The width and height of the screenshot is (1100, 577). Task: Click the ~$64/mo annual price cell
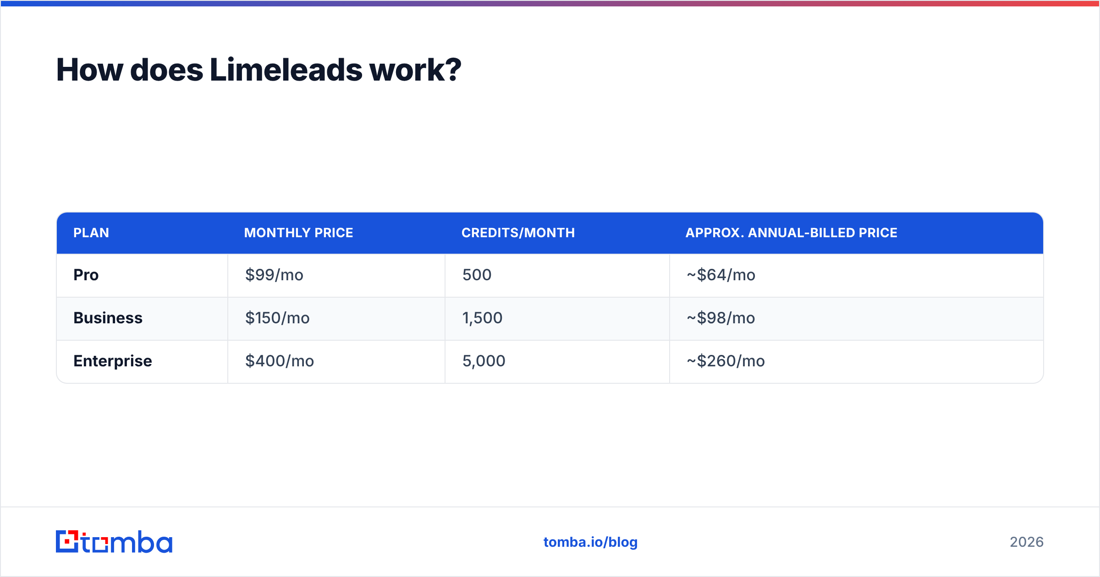click(857, 275)
